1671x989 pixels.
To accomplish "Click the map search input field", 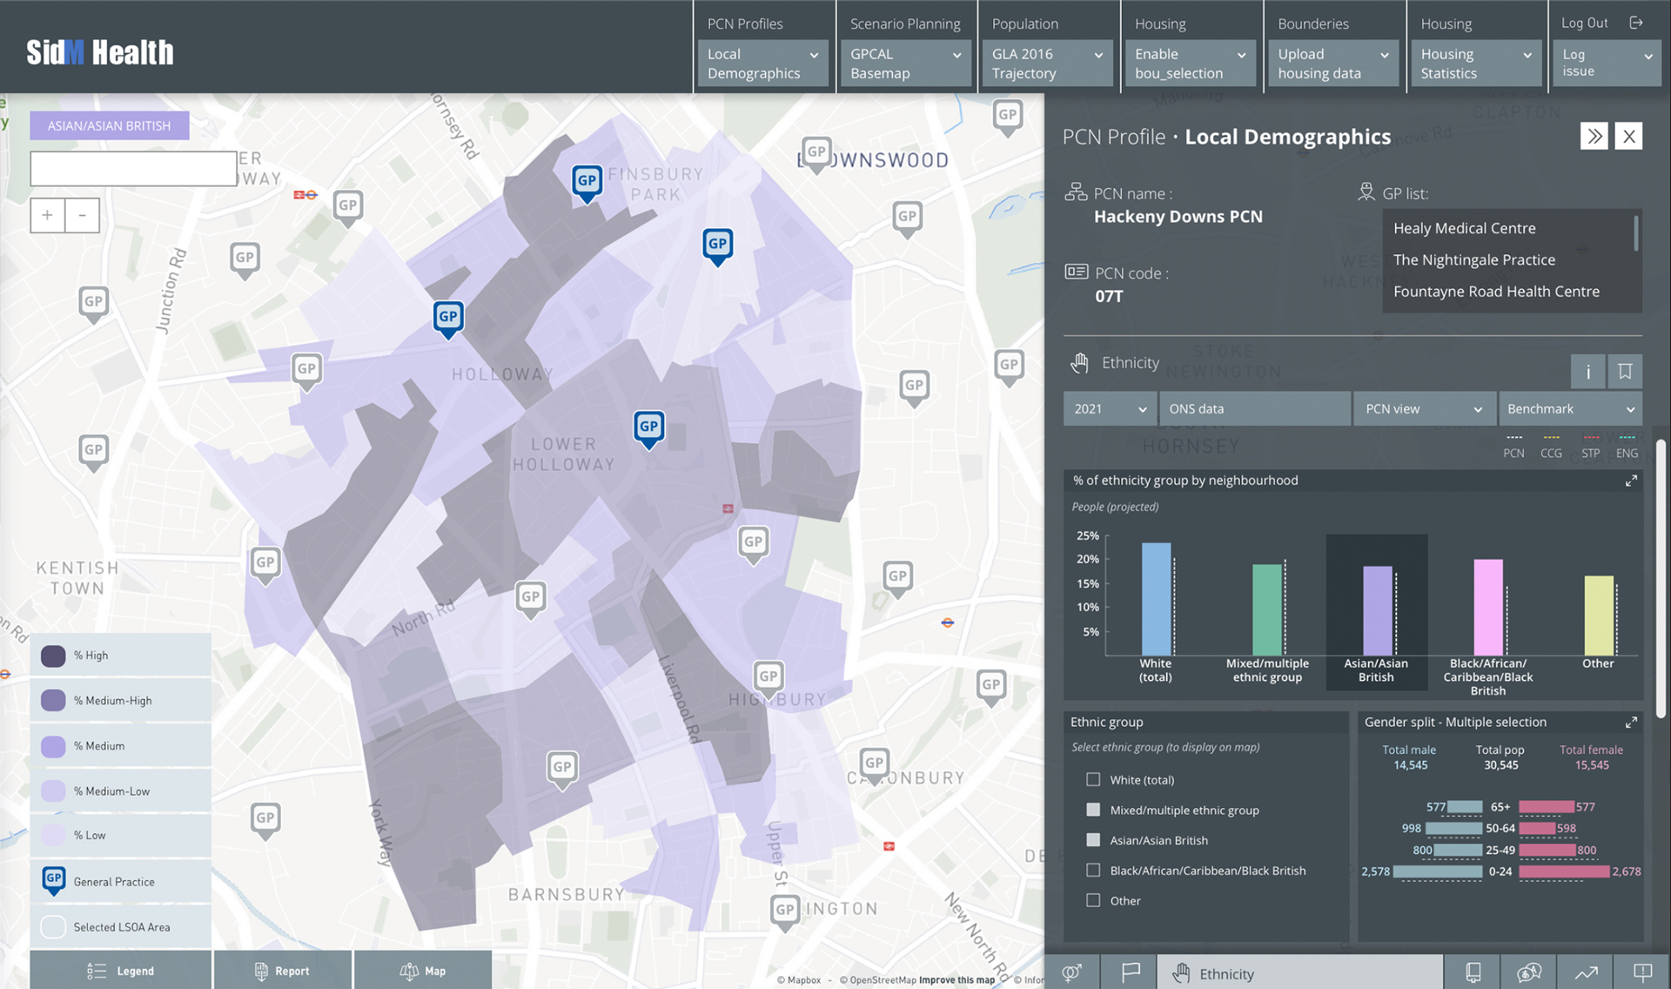I will (133, 169).
